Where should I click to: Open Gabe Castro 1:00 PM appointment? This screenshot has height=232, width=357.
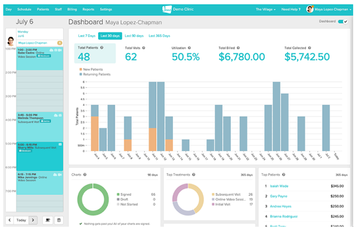[40, 59]
